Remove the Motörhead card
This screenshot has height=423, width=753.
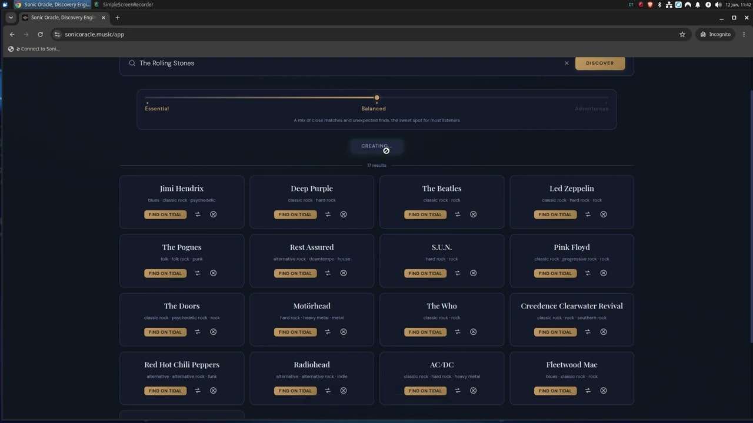[x=344, y=332]
